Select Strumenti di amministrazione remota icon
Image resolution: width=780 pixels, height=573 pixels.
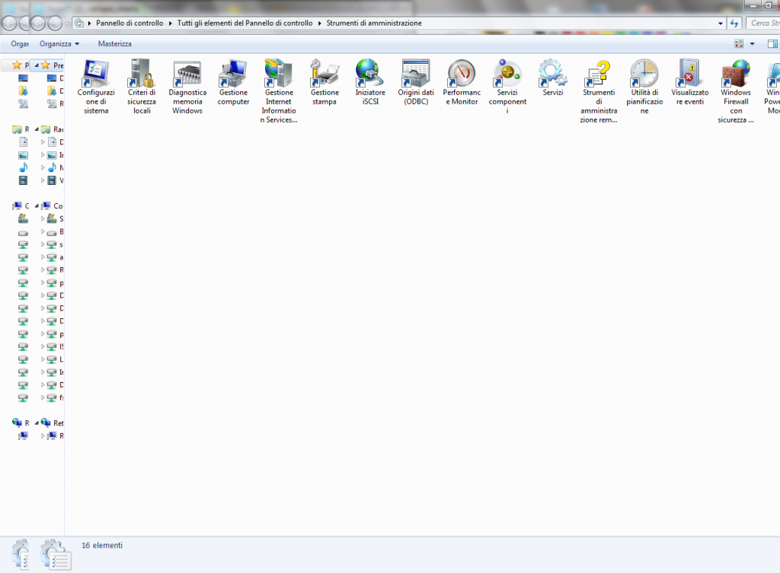(599, 91)
